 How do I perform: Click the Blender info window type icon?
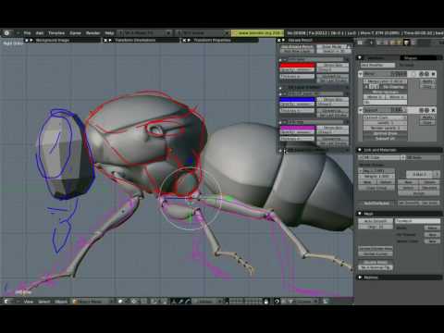pyautogui.click(x=6, y=32)
